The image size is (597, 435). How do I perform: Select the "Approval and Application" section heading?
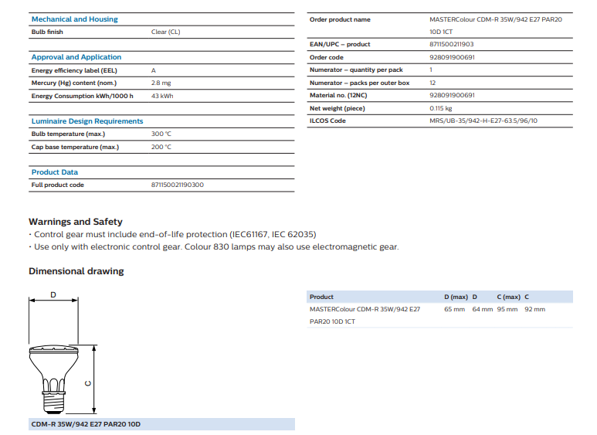pyautogui.click(x=76, y=57)
